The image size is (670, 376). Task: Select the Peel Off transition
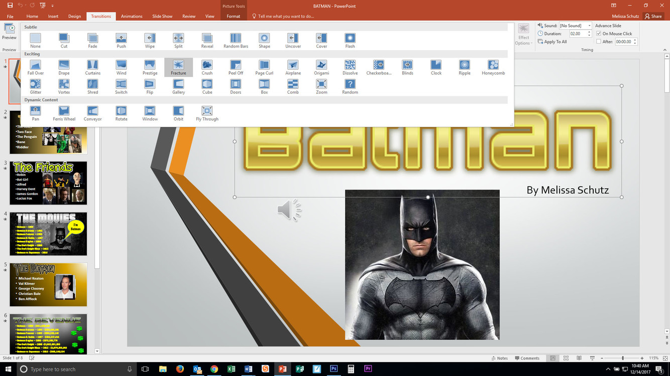coord(236,67)
